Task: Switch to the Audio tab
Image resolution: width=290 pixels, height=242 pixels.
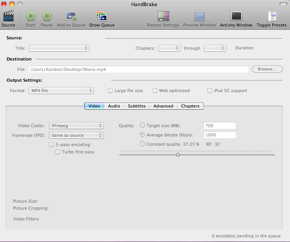Action: click(x=114, y=106)
